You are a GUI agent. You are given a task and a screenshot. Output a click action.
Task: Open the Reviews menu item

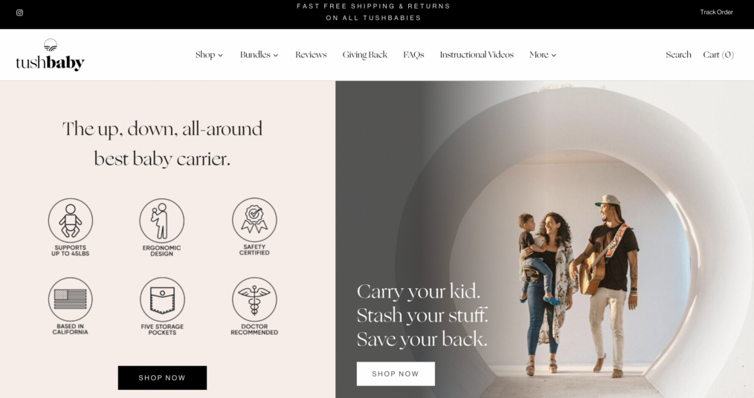click(x=311, y=55)
